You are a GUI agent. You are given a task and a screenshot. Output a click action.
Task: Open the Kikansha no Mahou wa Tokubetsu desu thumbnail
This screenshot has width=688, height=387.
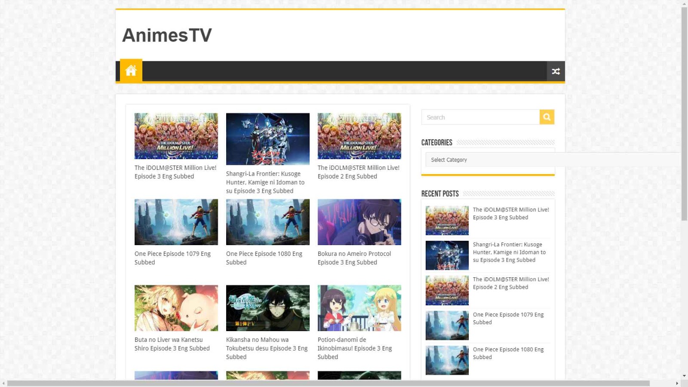(x=268, y=308)
